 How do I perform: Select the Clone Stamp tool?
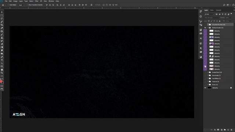[2, 37]
